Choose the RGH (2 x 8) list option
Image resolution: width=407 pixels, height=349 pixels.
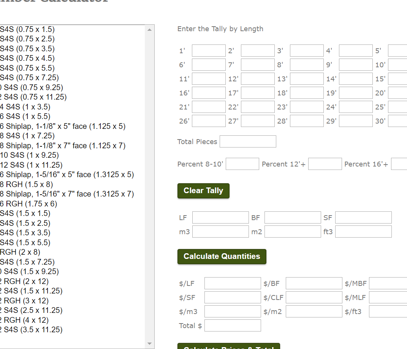click(x=20, y=252)
